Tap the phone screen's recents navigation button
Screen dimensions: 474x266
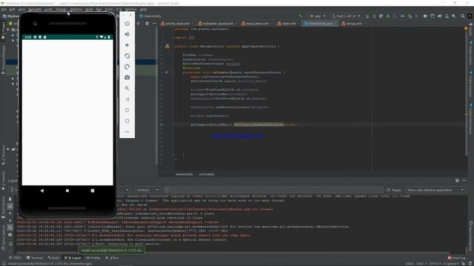click(93, 191)
